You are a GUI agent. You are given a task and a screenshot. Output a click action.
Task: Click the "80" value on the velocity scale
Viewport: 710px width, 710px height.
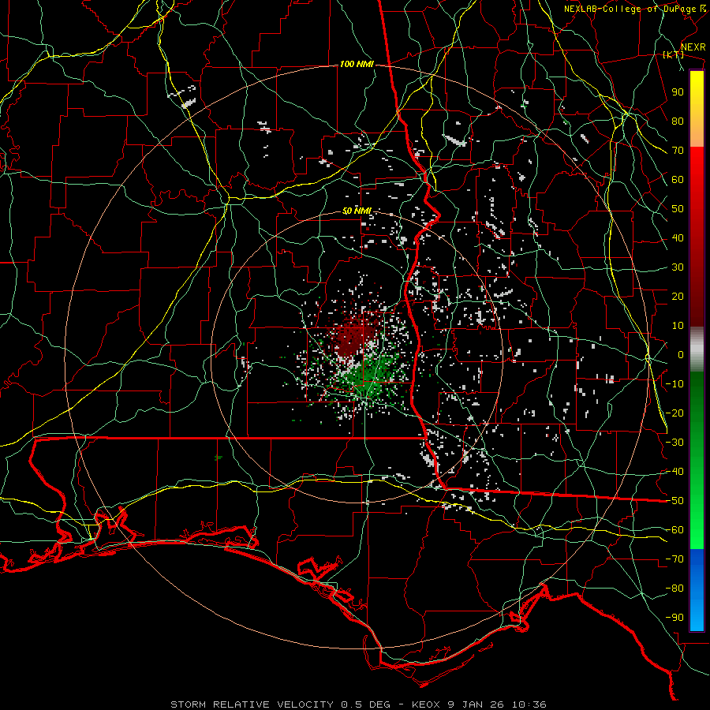pos(678,121)
